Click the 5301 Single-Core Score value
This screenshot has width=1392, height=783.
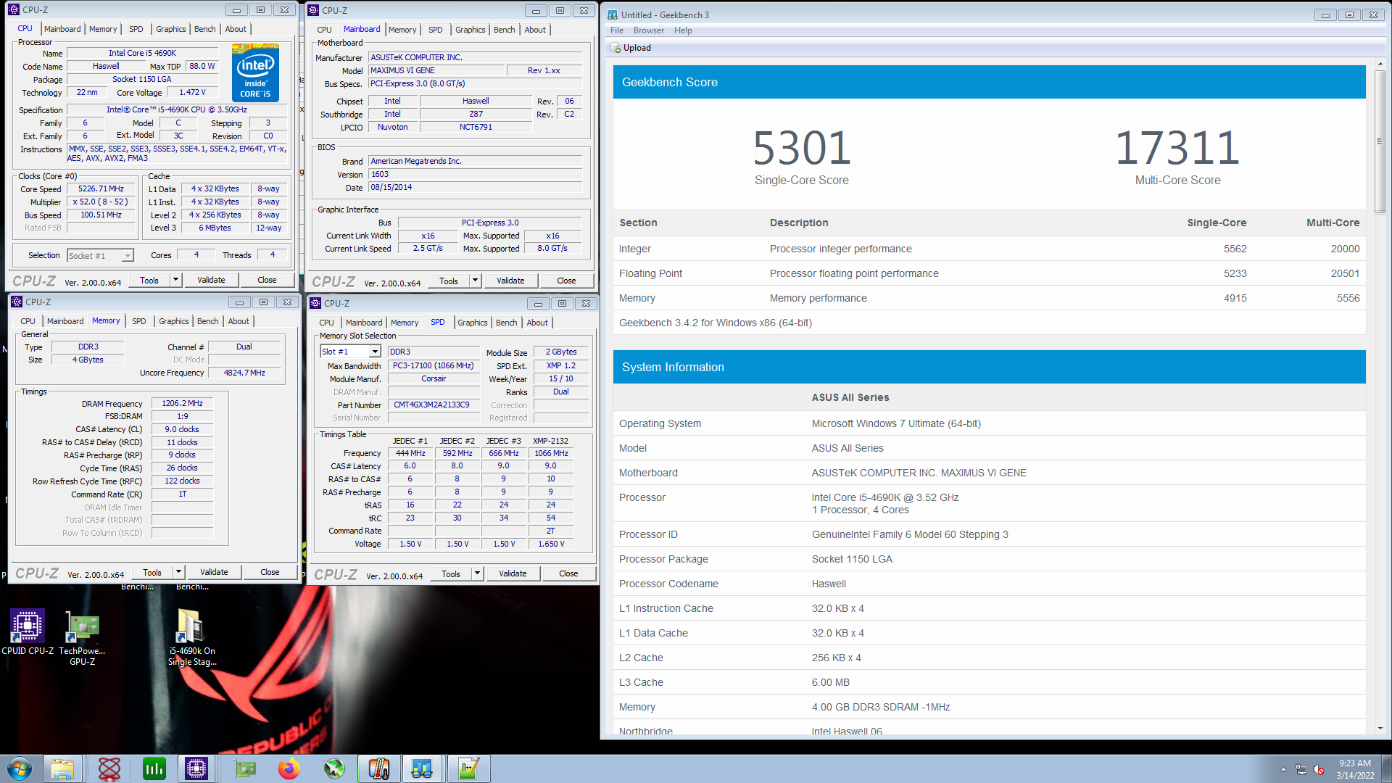click(801, 148)
